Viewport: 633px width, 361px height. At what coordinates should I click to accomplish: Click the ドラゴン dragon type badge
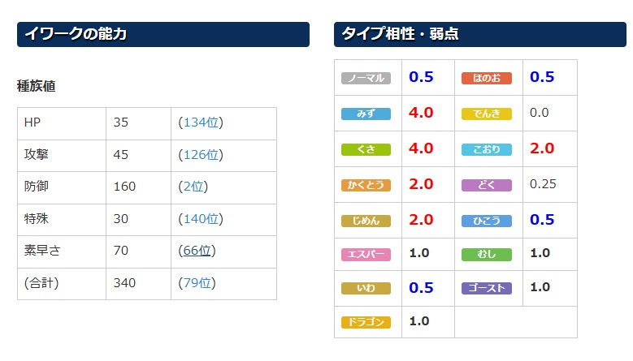(366, 322)
